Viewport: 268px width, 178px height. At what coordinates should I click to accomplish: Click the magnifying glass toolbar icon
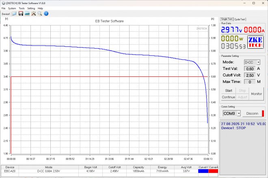pyautogui.click(x=39, y=13)
